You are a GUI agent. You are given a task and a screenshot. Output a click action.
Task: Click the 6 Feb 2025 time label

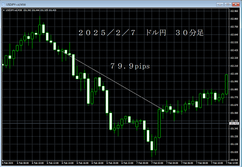tap(7, 163)
